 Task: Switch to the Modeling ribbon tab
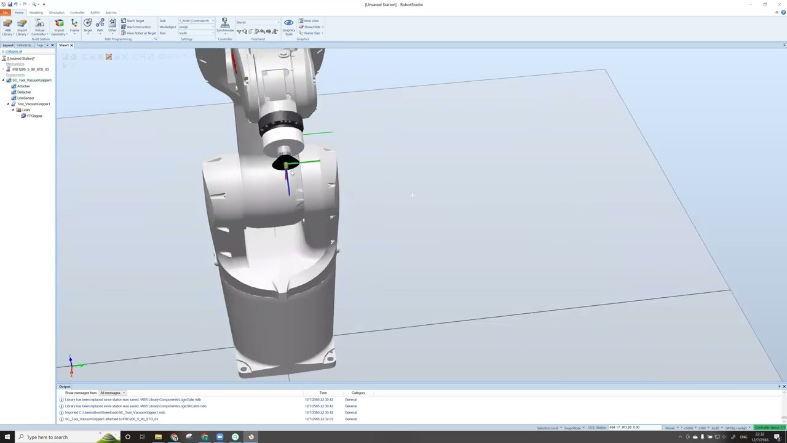(36, 12)
